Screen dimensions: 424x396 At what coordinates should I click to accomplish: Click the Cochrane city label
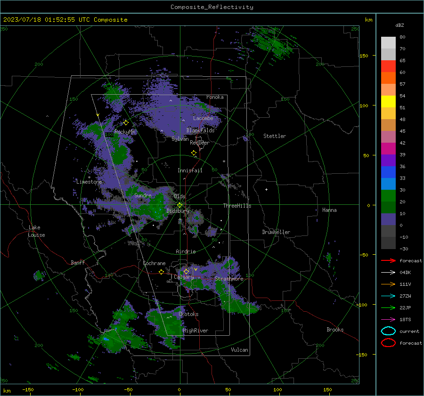click(x=154, y=263)
